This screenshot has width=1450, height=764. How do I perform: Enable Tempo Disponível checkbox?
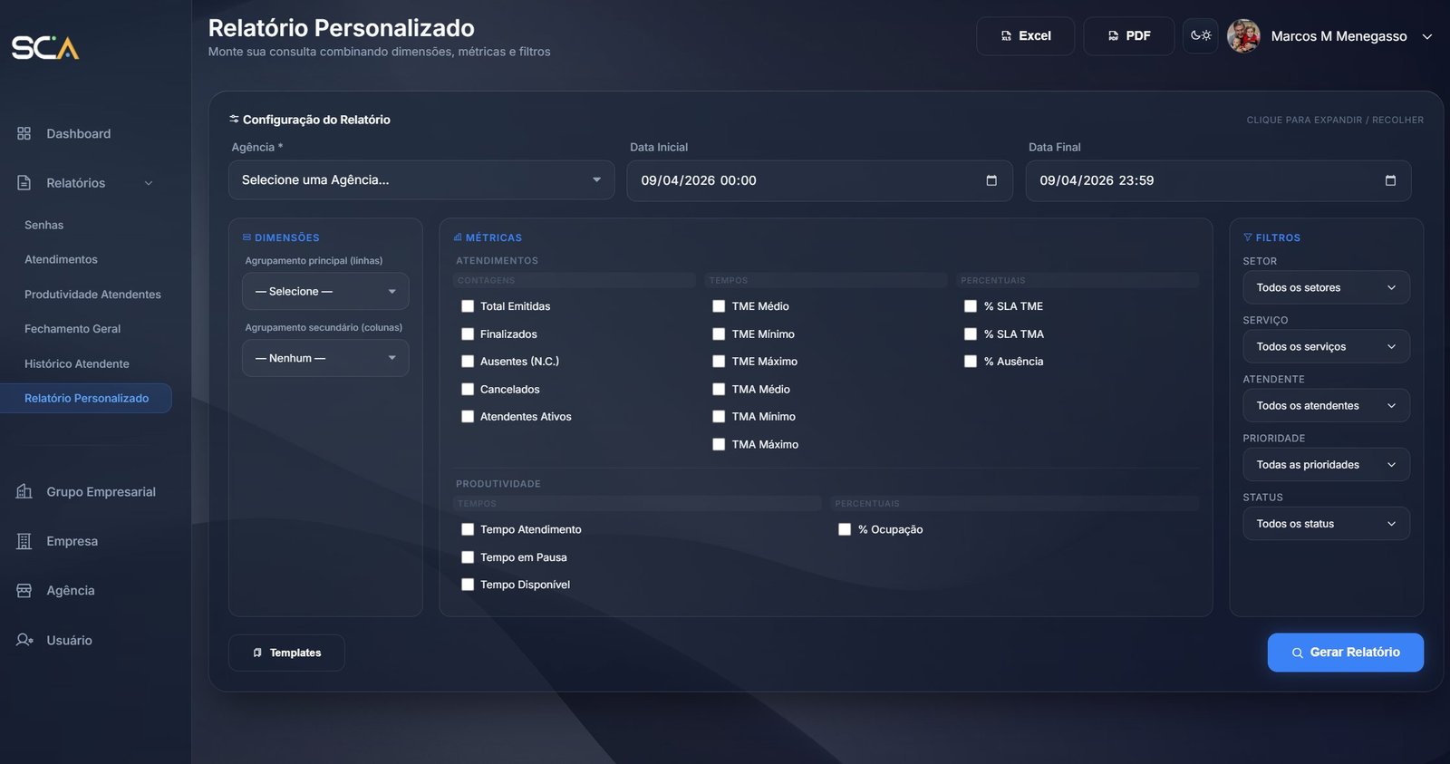[468, 585]
